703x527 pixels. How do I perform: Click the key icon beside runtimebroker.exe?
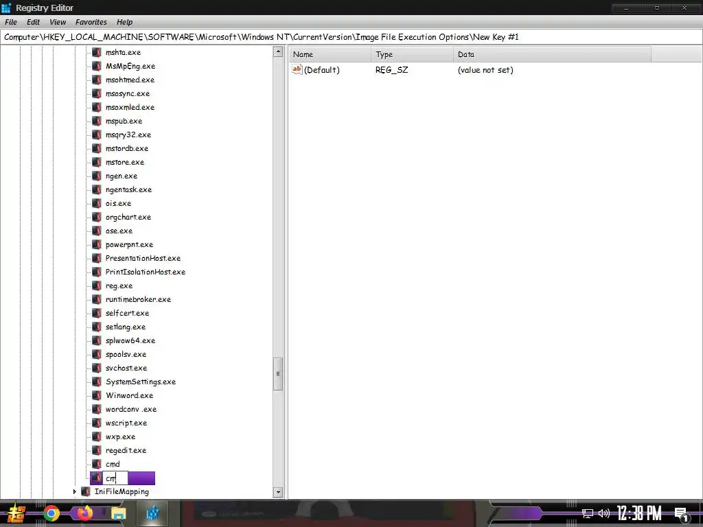tap(96, 299)
